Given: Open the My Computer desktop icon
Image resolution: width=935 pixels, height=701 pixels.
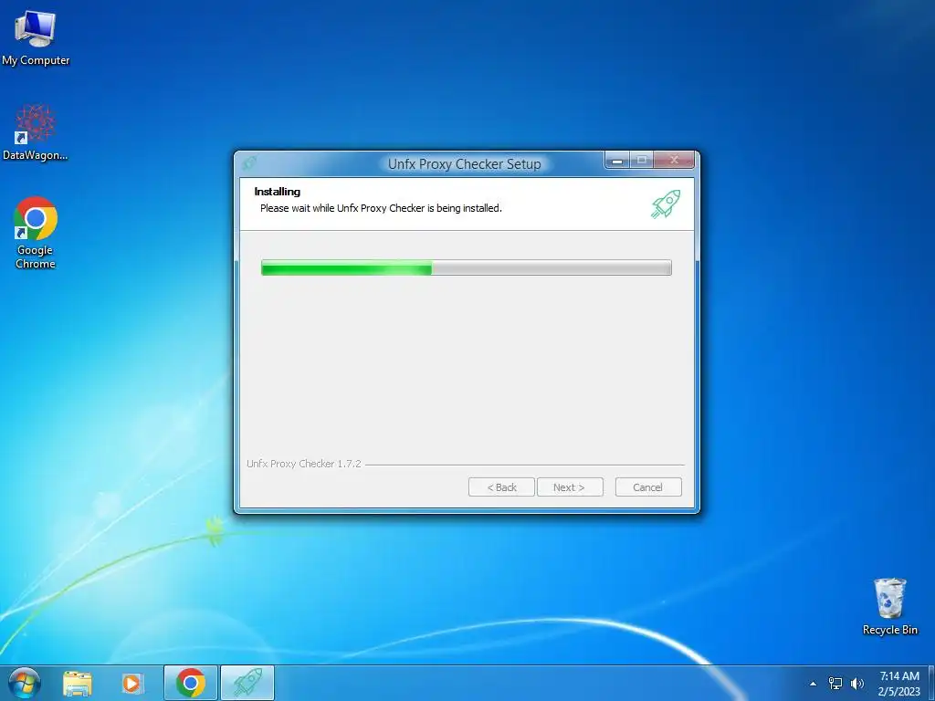Looking at the screenshot, I should click(x=36, y=37).
